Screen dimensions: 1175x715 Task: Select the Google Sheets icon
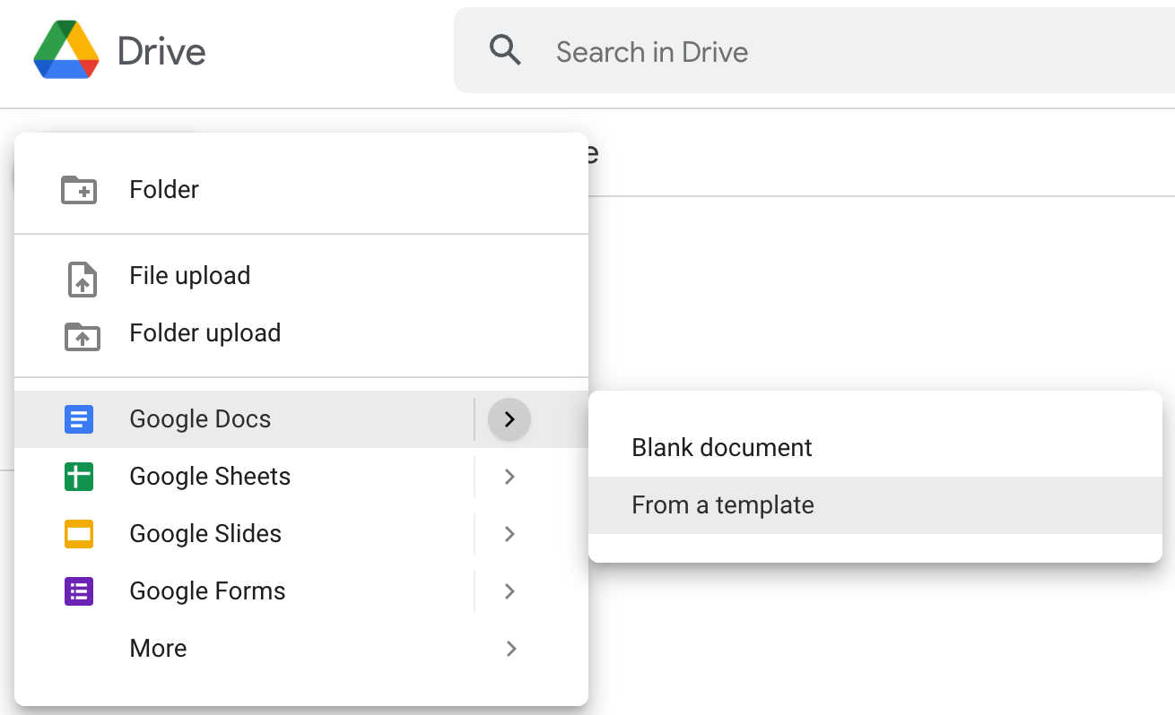pos(78,476)
